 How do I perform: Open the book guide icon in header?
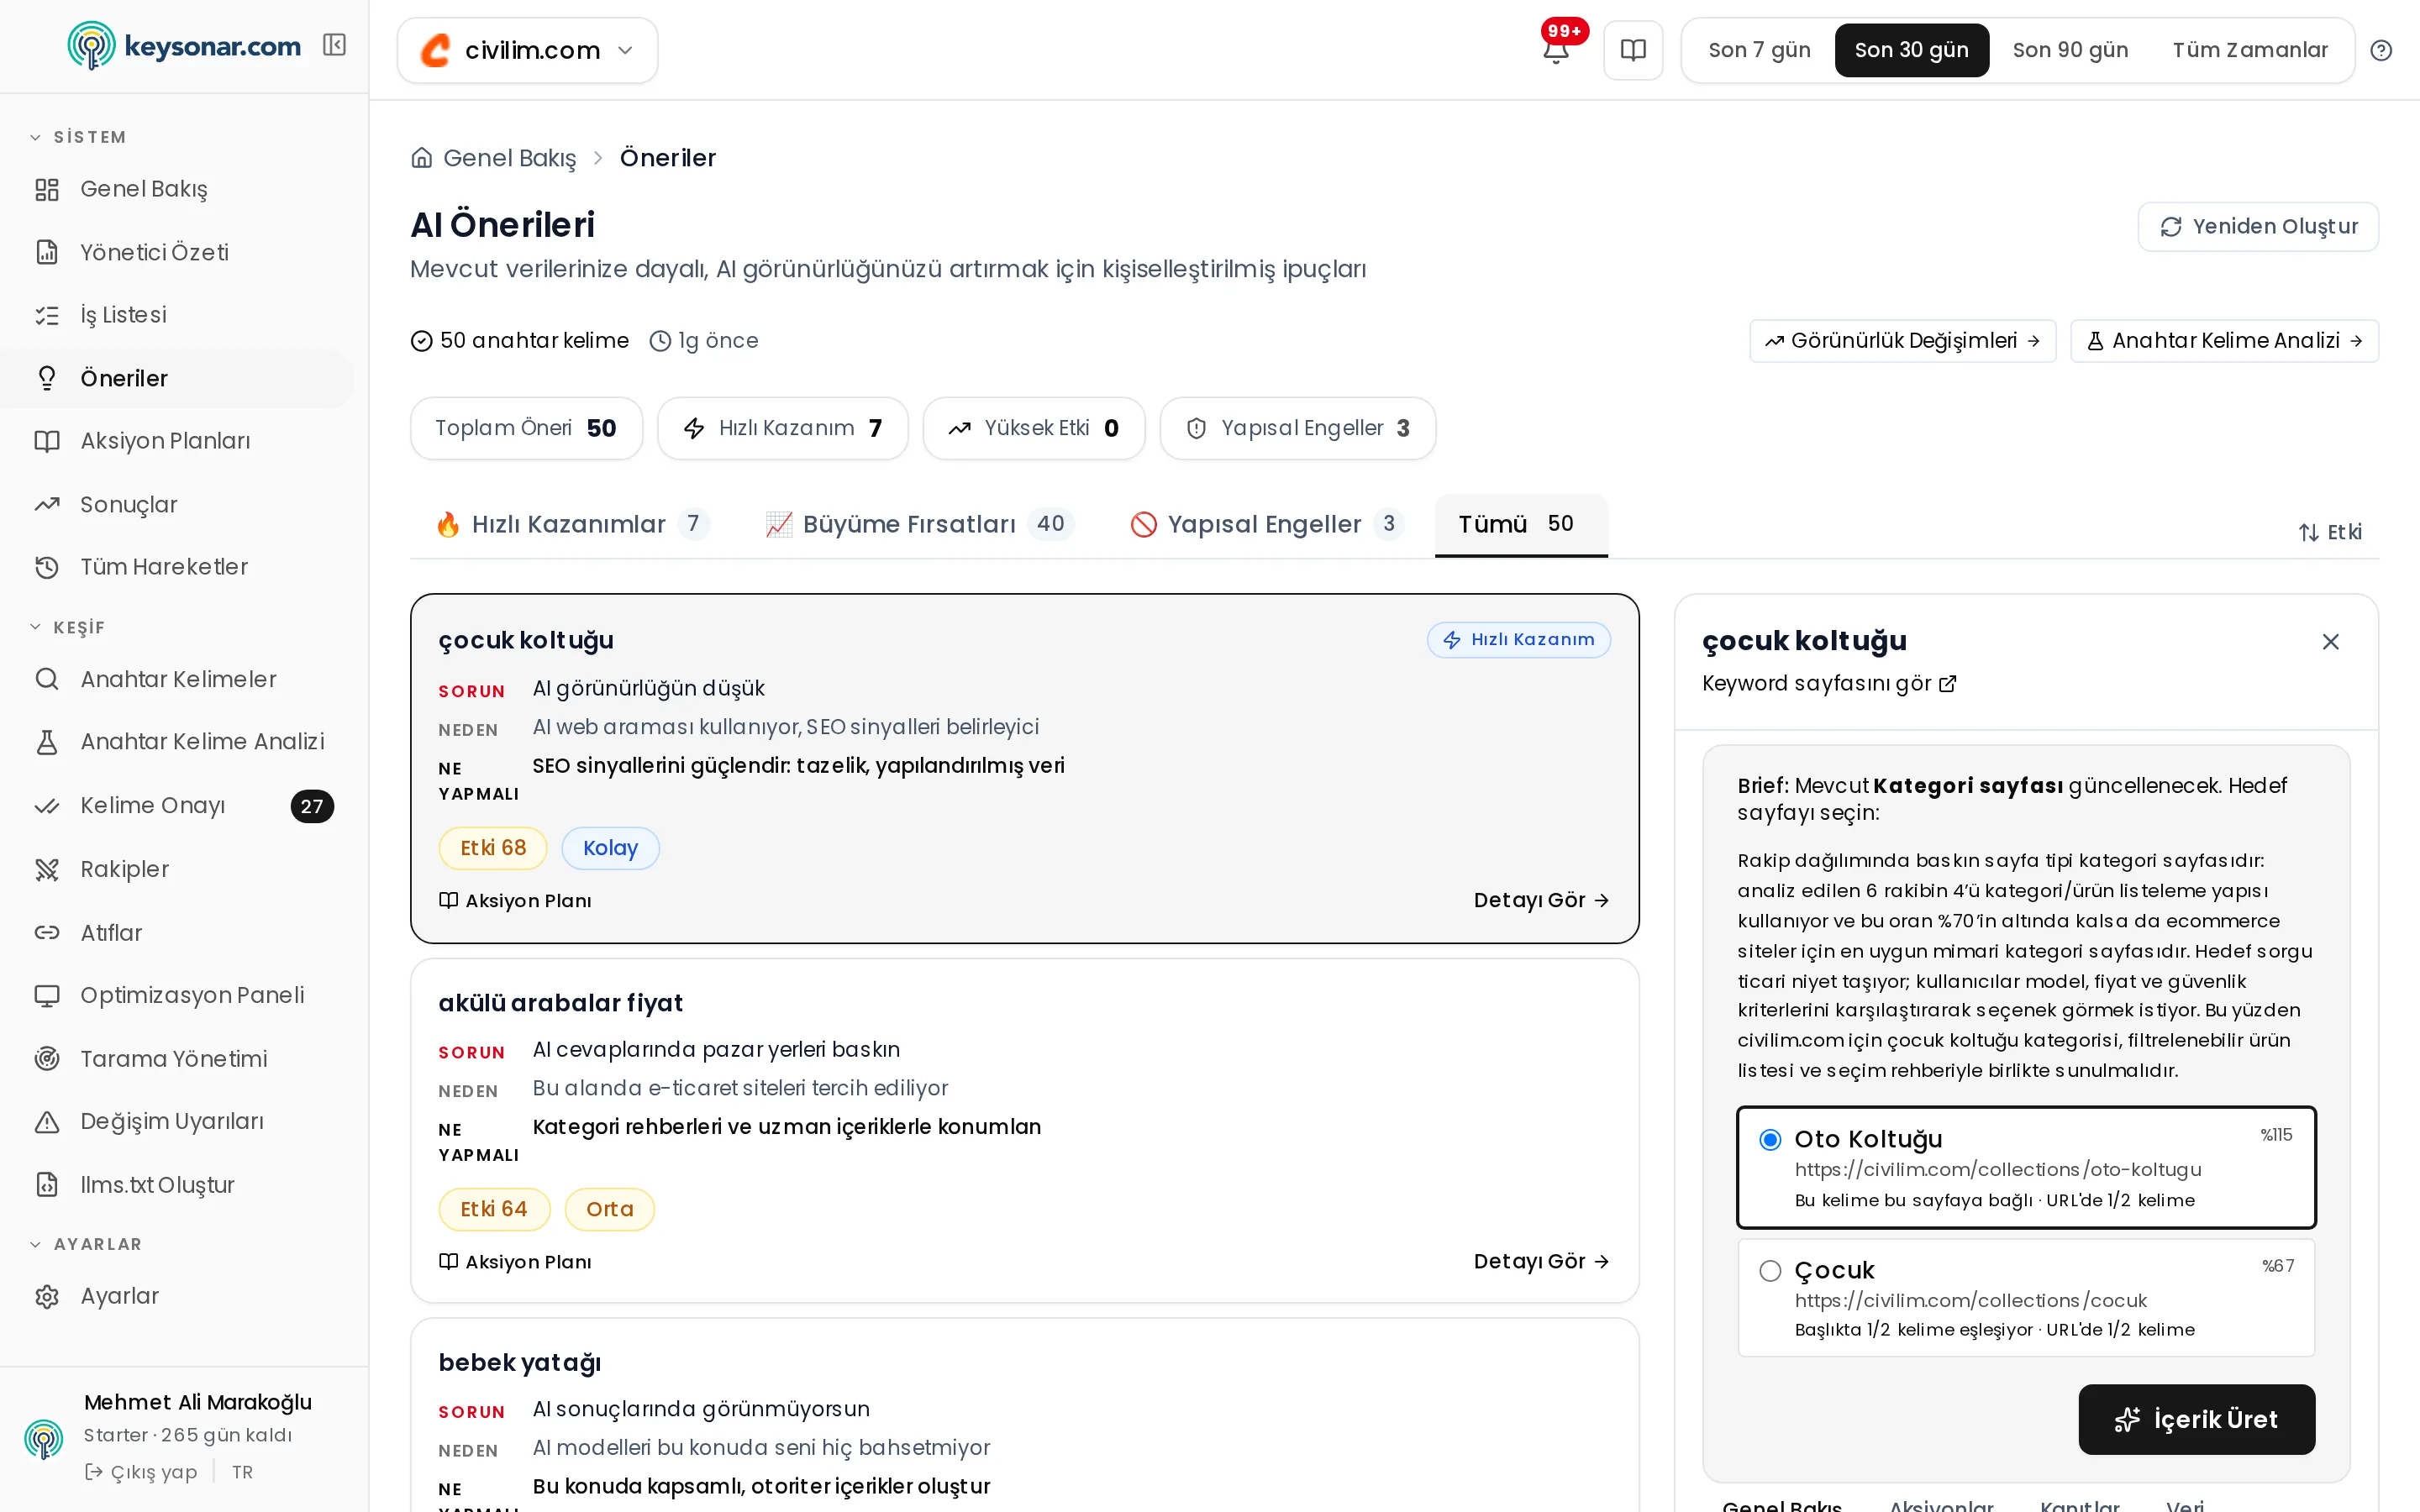(1633, 50)
